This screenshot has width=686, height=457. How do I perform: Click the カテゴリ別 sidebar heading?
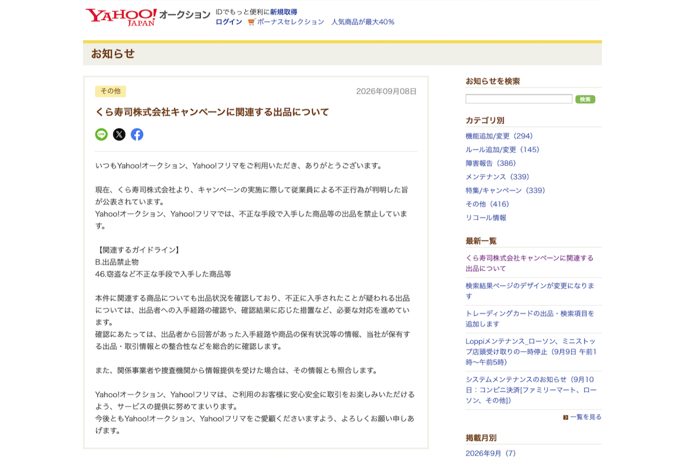485,120
